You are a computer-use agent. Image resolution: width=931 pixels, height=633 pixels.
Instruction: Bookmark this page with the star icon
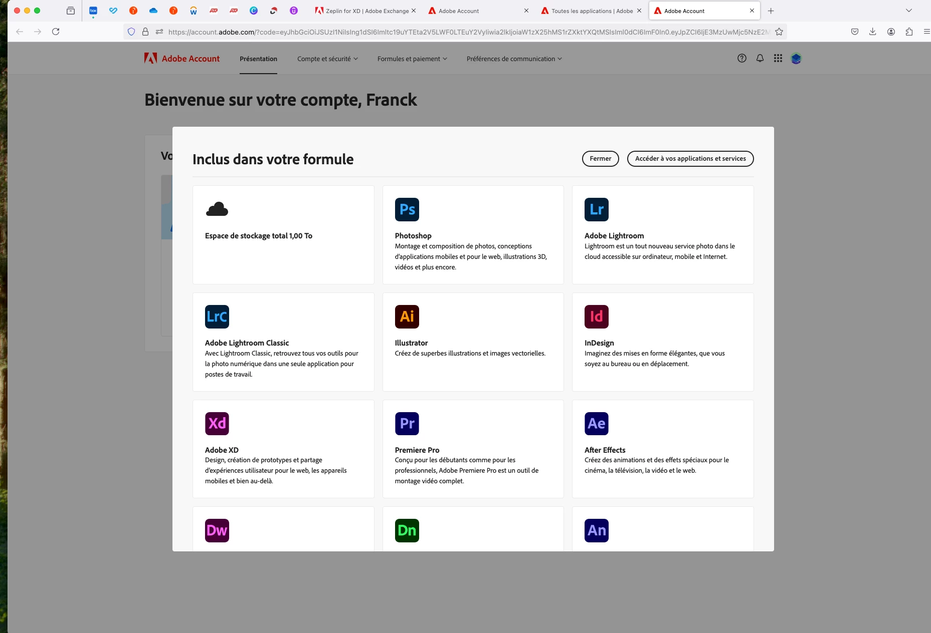pos(779,32)
